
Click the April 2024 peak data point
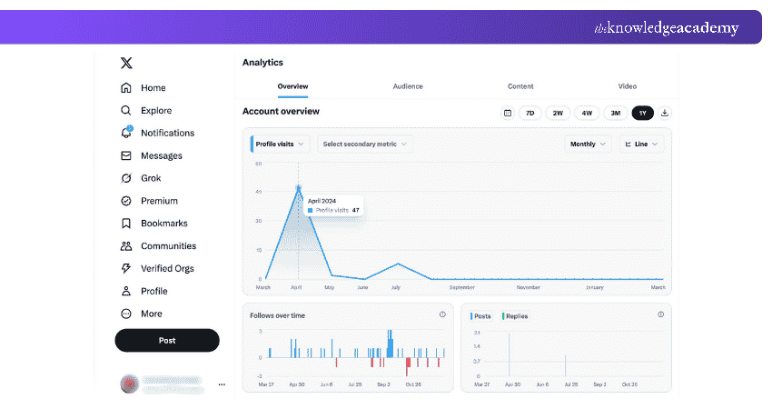tap(299, 188)
